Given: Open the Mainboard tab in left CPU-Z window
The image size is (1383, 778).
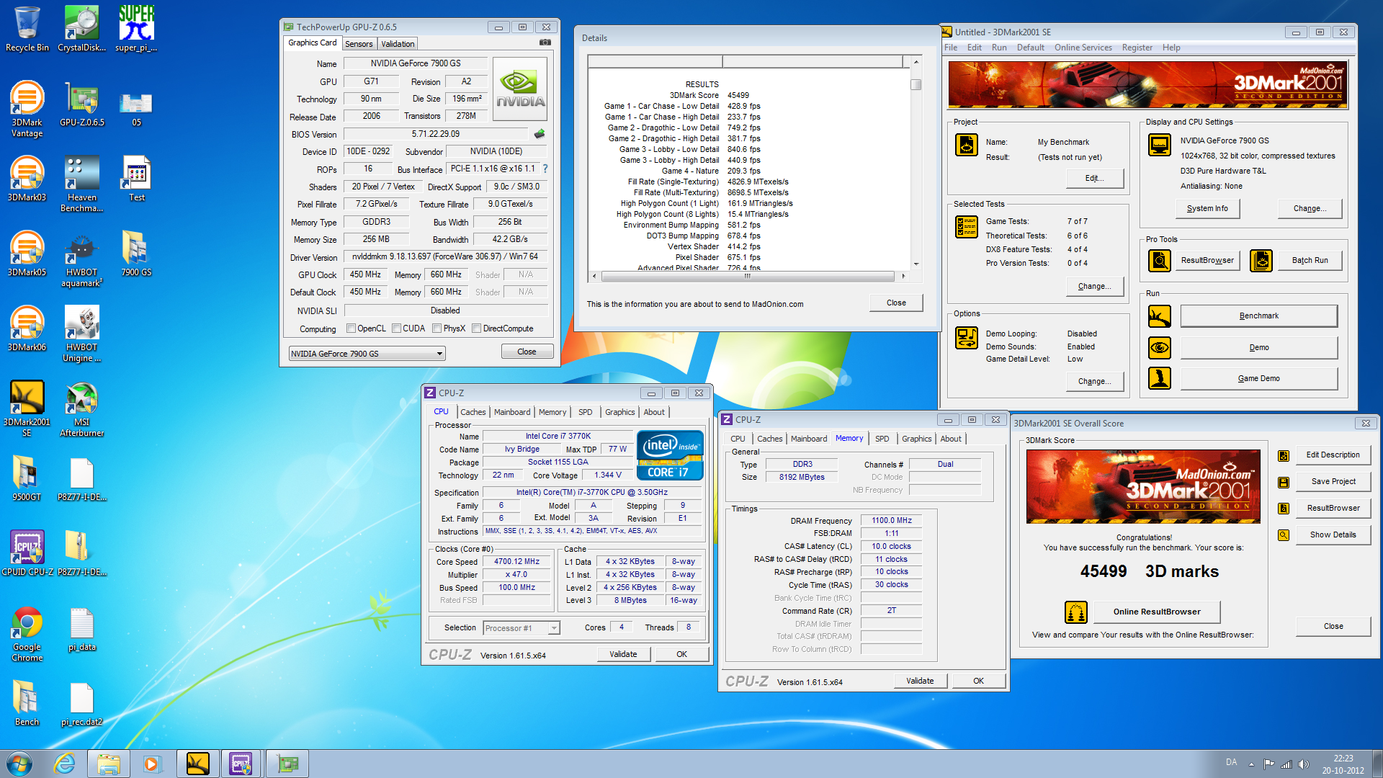Looking at the screenshot, I should pos(512,412).
